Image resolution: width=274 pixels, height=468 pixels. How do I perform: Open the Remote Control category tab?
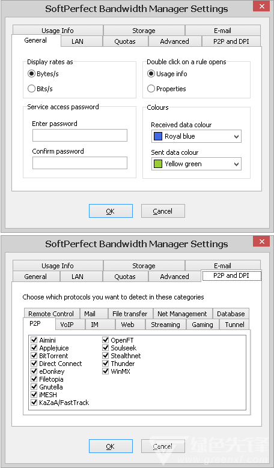point(51,314)
